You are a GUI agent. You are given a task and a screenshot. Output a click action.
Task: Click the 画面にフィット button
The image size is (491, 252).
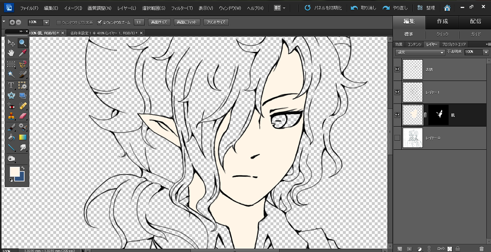click(x=186, y=22)
